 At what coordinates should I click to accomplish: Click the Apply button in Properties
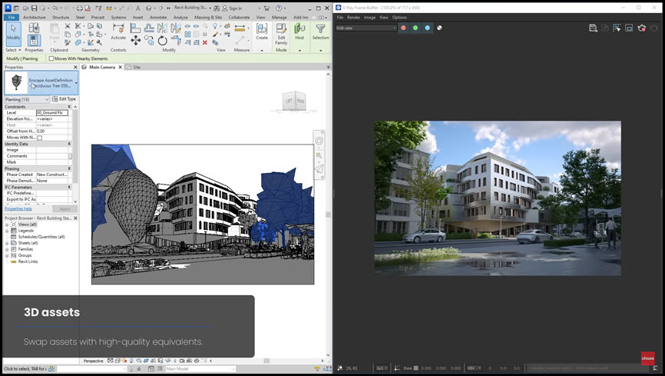coord(65,209)
